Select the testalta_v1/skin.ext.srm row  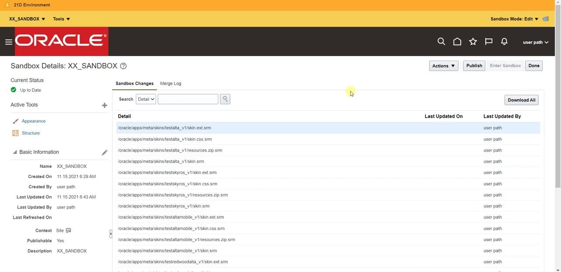328,128
